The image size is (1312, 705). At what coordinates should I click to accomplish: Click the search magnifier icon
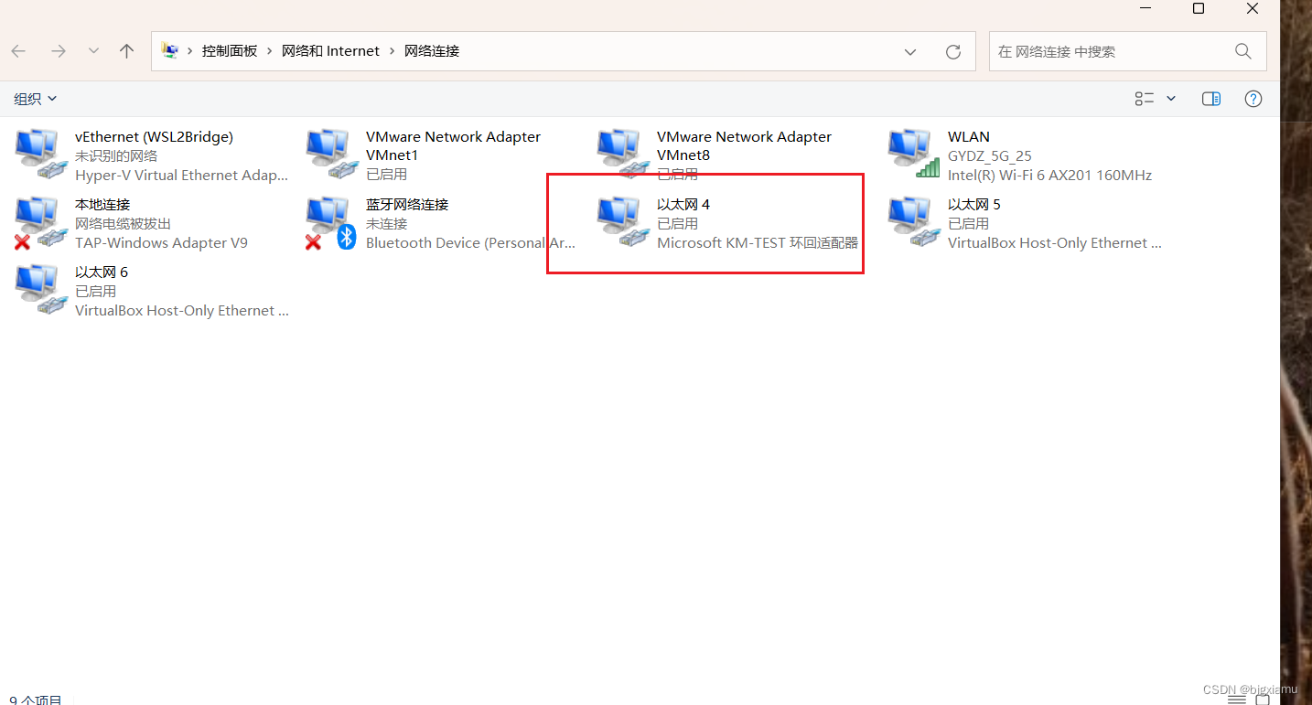pos(1242,51)
